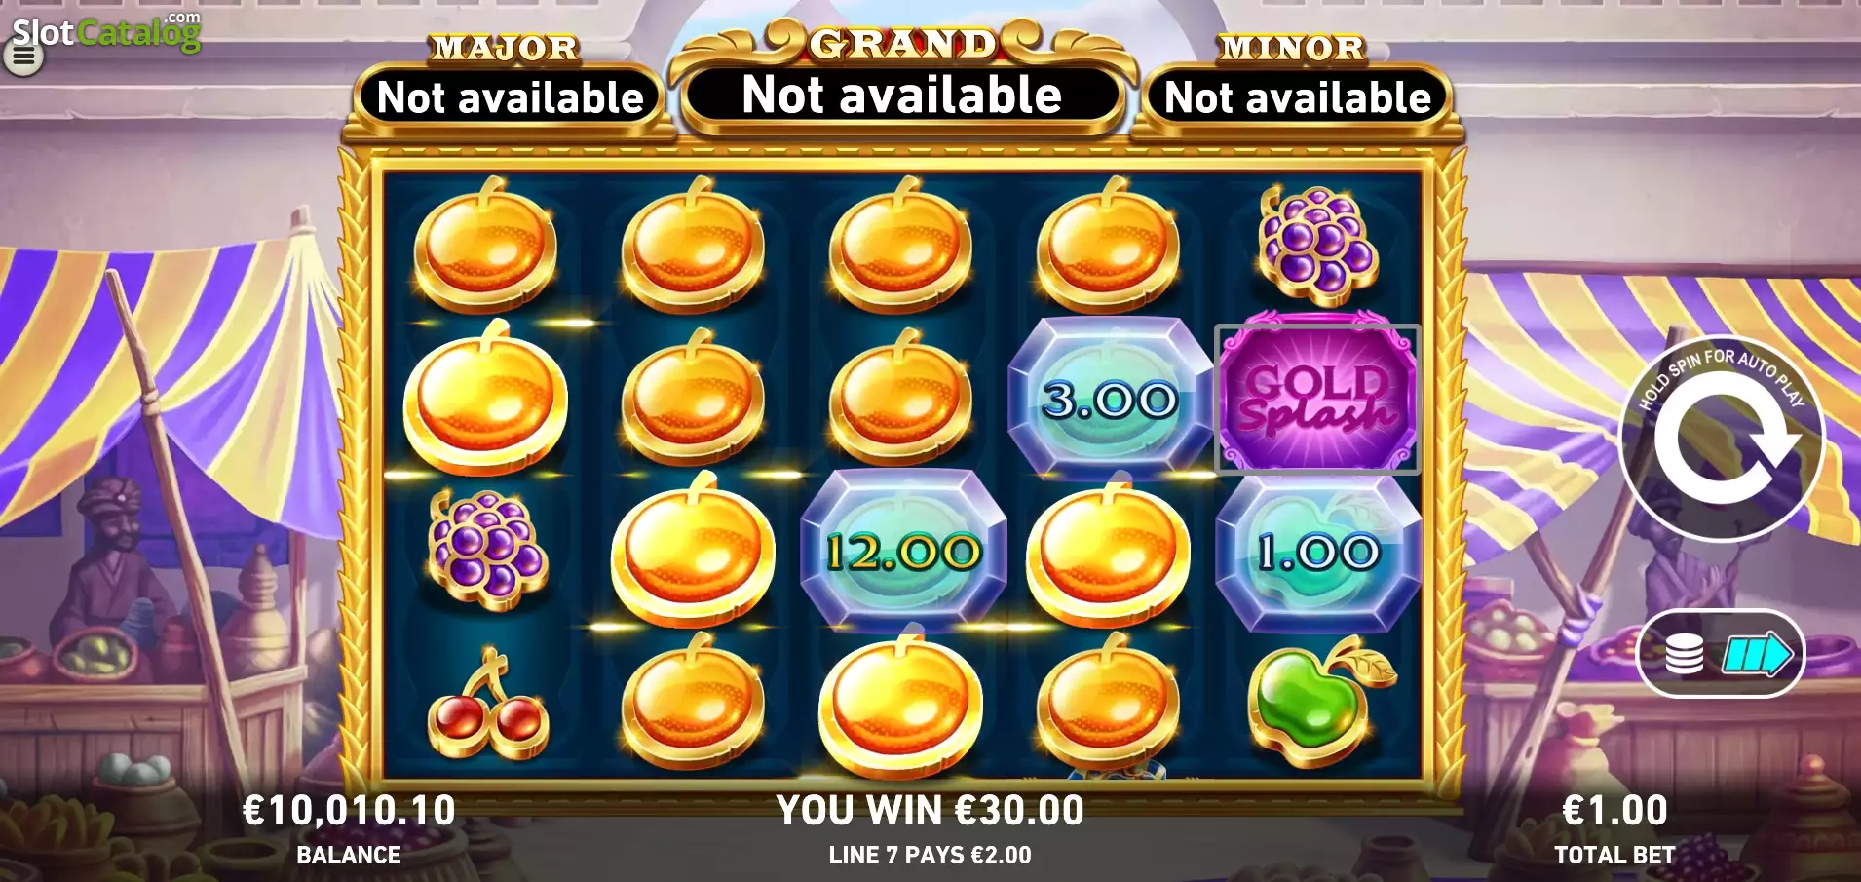Viewport: 1861px width, 882px height.
Task: Click the YOU WIN €30.00 message
Action: pyautogui.click(x=930, y=811)
